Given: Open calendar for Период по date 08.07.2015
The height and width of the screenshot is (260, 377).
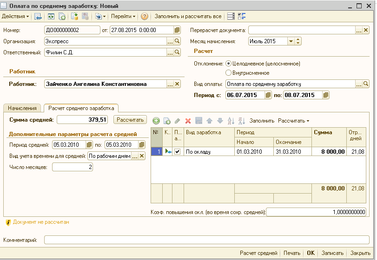Looking at the screenshot, I should pyautogui.click(x=326, y=95).
